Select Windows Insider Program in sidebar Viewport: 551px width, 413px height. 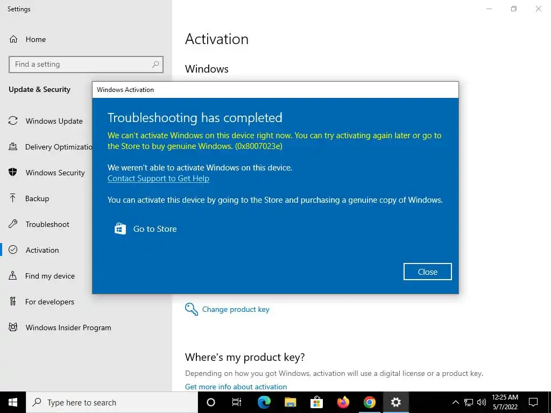pyautogui.click(x=68, y=327)
